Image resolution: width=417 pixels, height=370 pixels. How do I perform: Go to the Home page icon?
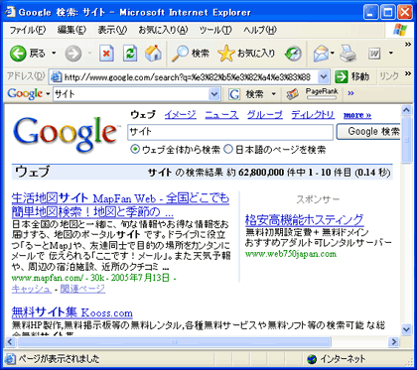[x=153, y=54]
